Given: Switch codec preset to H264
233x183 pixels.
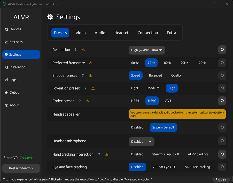Looking at the screenshot, I should [135, 101].
